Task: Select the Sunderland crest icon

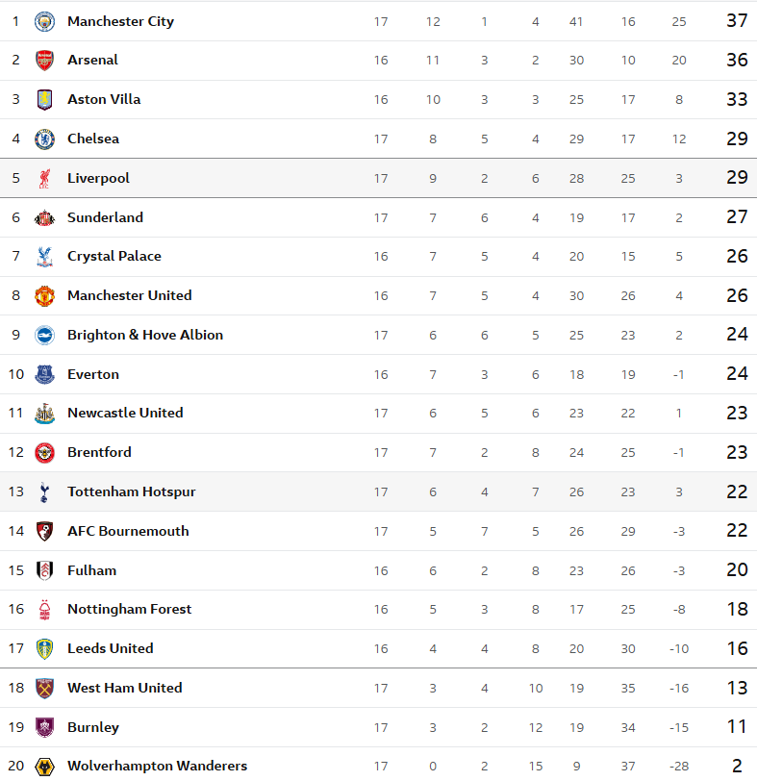Action: tap(44, 218)
